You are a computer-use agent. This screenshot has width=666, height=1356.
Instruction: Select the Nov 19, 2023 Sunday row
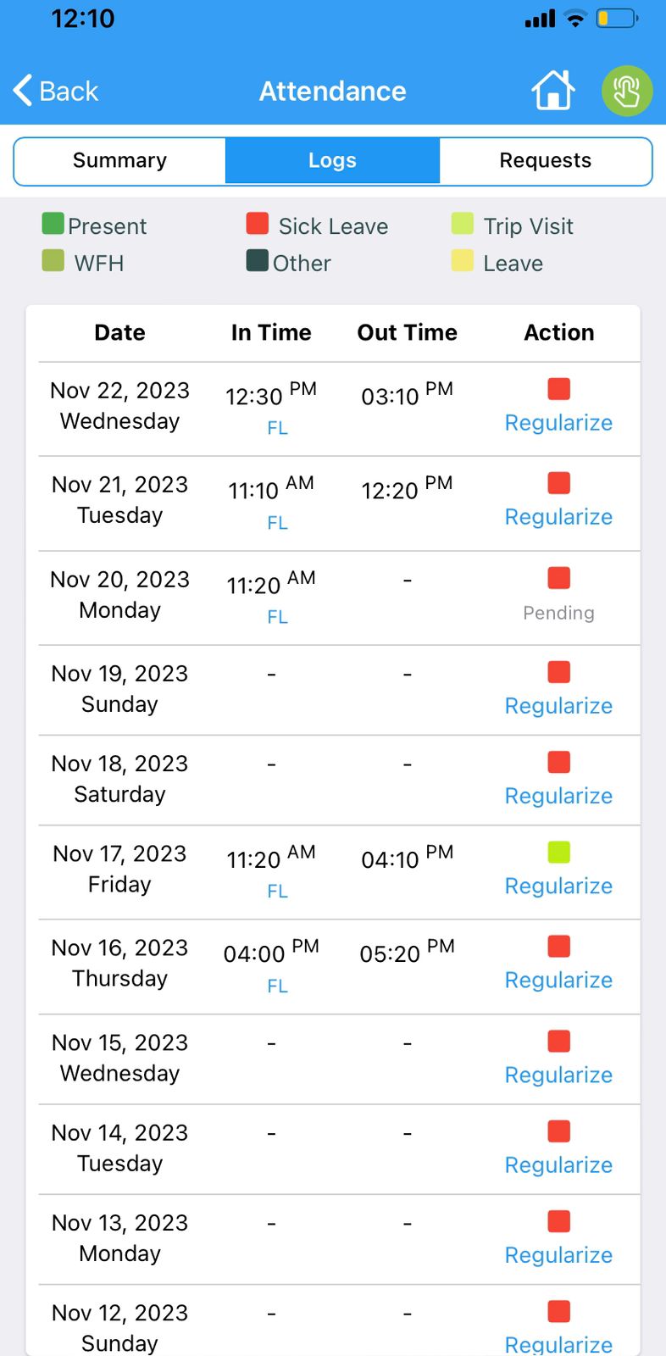coord(119,689)
